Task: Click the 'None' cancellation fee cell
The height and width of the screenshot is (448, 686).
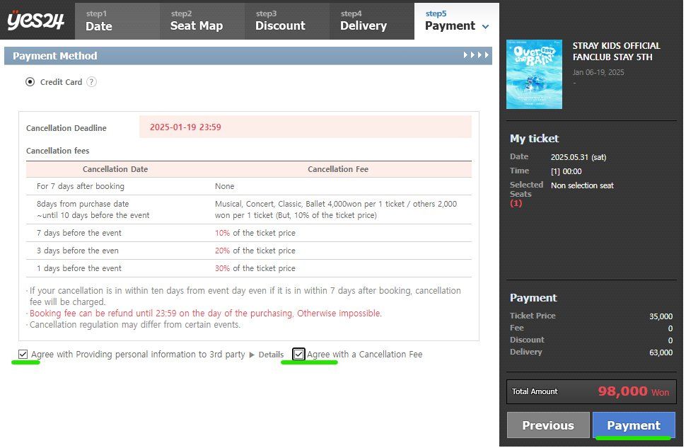Action: tap(224, 186)
